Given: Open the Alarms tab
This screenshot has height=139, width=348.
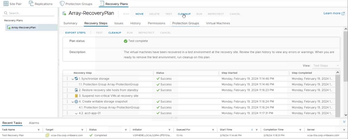Looking at the screenshot, I should [x=34, y=123].
